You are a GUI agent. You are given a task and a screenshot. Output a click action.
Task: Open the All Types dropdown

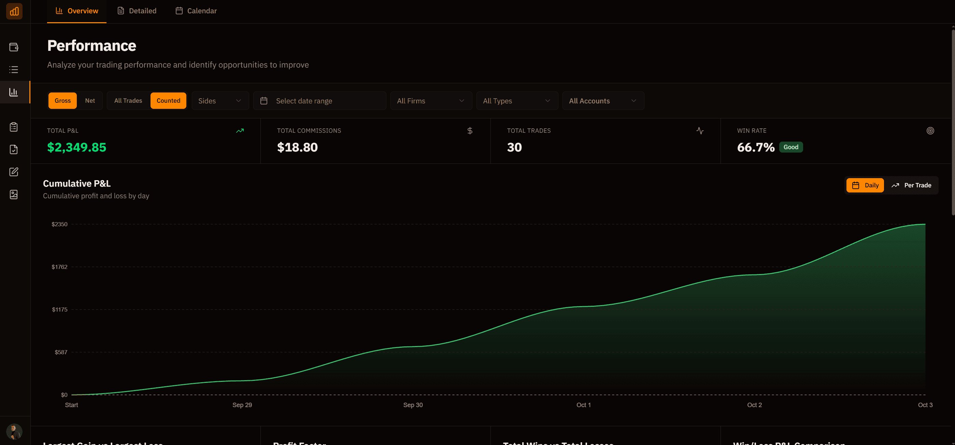[x=516, y=101]
